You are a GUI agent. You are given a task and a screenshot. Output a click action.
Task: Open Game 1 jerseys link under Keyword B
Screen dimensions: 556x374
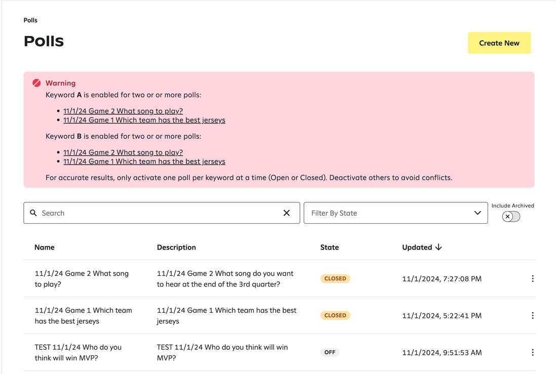[144, 161]
